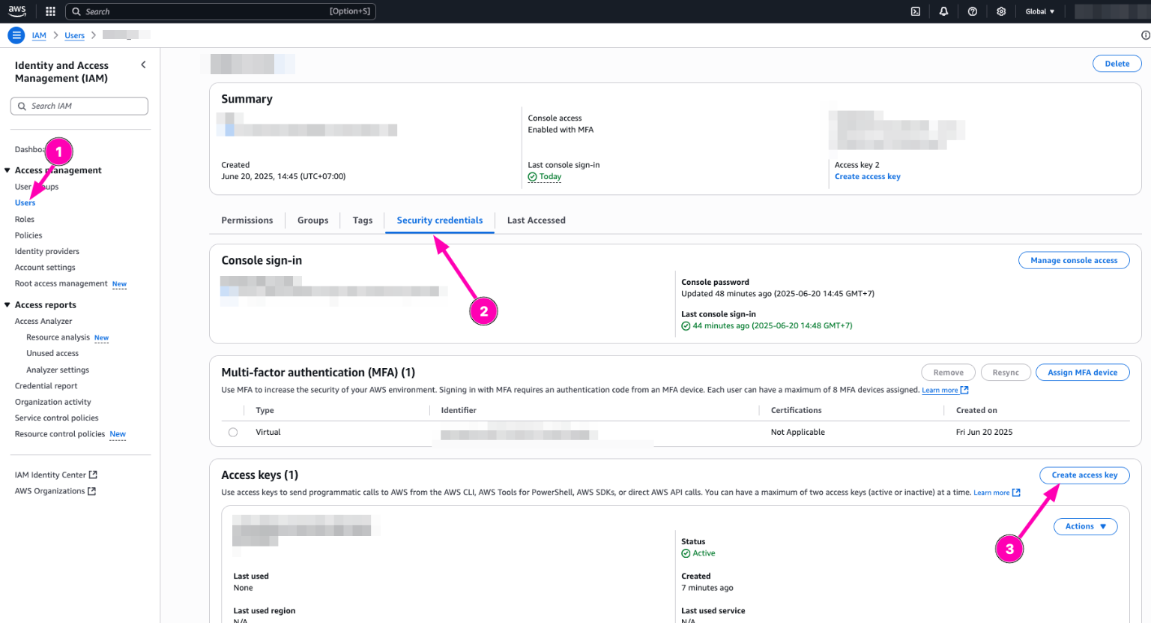Switch to the Permissions tab
Screen dimensions: 1151x623
pos(247,220)
